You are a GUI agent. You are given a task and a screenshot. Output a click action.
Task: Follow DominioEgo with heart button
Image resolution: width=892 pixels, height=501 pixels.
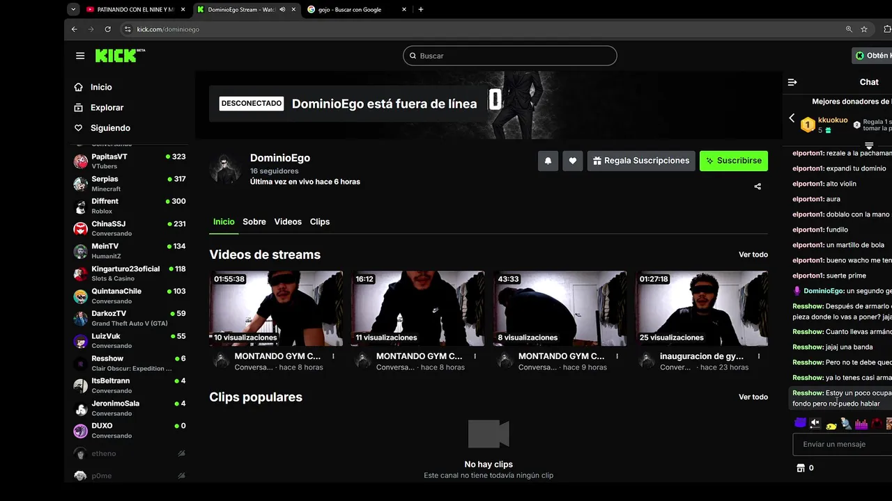pos(572,161)
